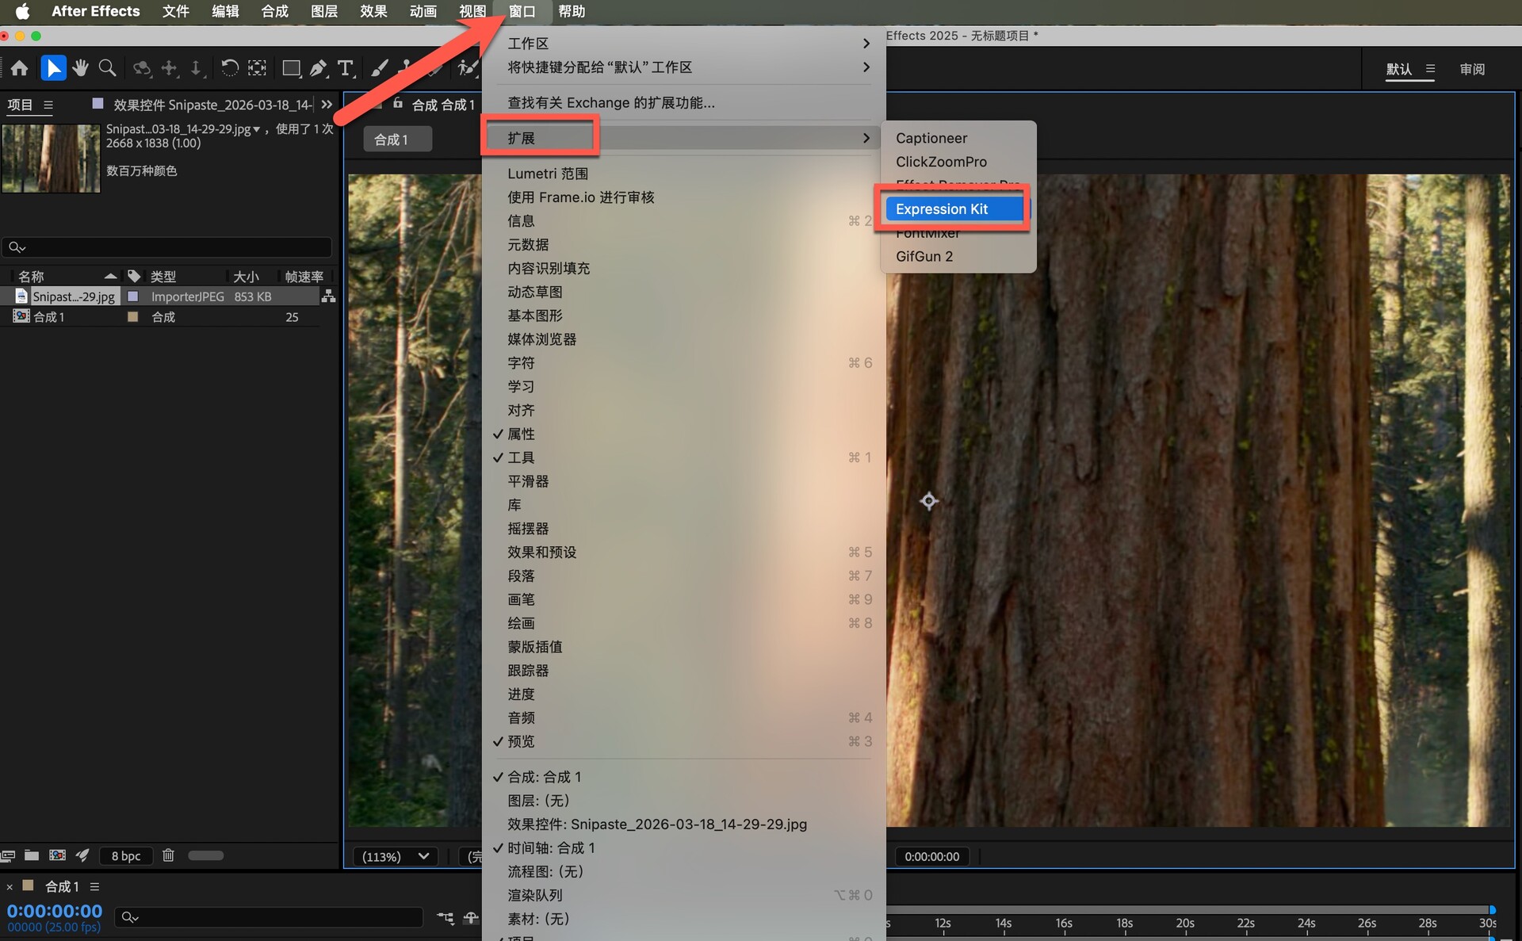Screen dimensions: 1522x941
Task: Uncheck the 工具 panel menu item
Action: coord(522,457)
